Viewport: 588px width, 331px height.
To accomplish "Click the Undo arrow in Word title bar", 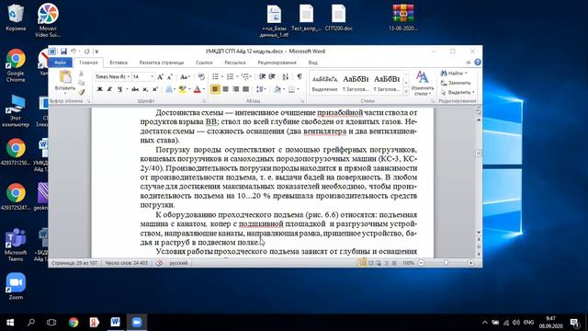I will 73,51.
